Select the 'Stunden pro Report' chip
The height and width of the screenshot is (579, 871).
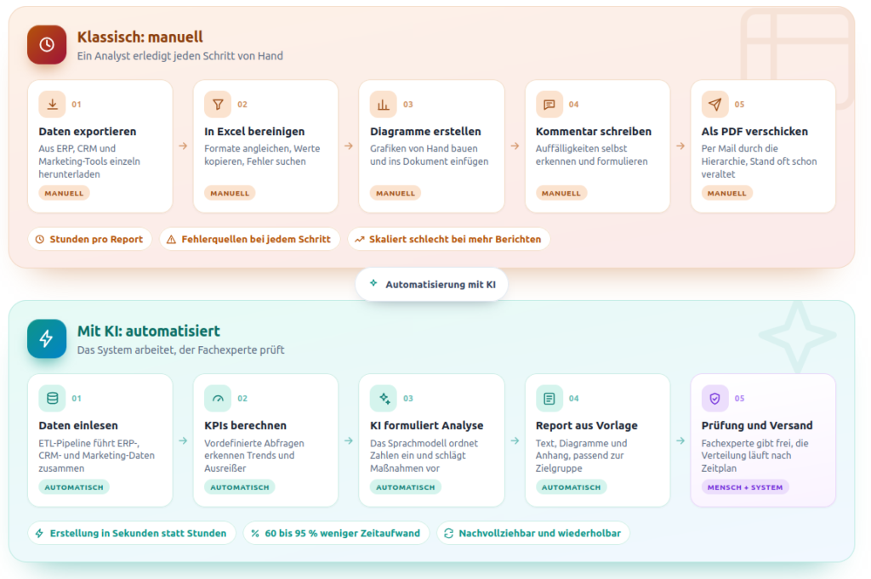(x=90, y=239)
